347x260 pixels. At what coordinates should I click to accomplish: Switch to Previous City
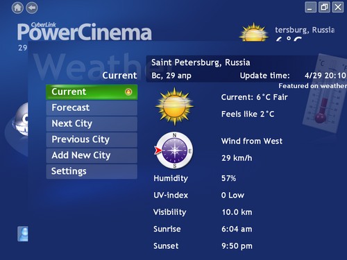pos(92,140)
